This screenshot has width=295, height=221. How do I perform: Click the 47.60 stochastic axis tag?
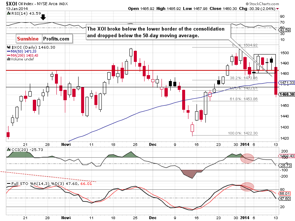(x=285, y=199)
